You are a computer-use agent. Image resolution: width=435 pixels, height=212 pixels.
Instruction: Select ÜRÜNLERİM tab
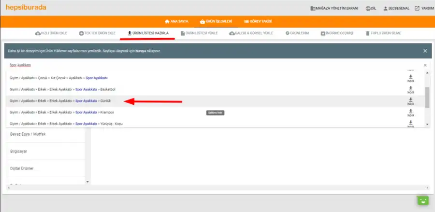click(x=297, y=33)
